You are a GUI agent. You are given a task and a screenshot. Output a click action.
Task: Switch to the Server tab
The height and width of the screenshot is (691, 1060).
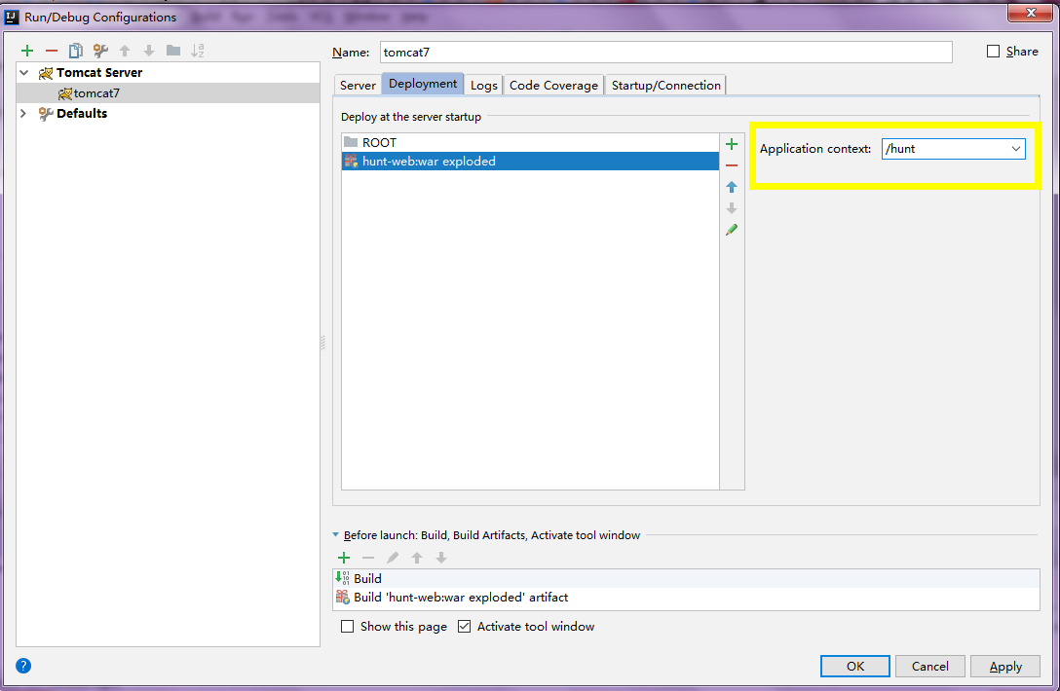point(358,85)
